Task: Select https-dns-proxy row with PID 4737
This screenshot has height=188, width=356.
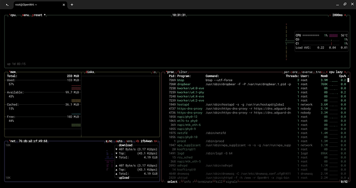Action: [256, 109]
